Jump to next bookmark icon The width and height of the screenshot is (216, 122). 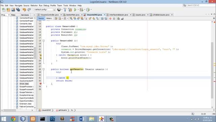pyautogui.click(x=94, y=18)
